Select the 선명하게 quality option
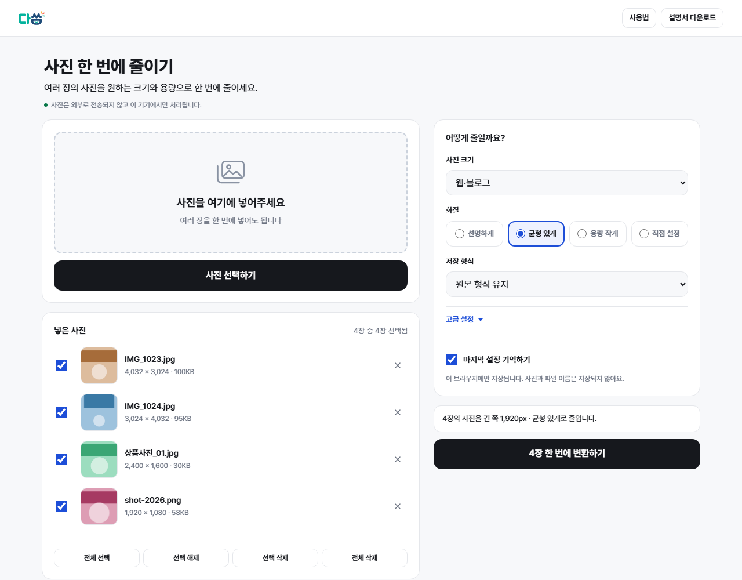 pyautogui.click(x=475, y=234)
